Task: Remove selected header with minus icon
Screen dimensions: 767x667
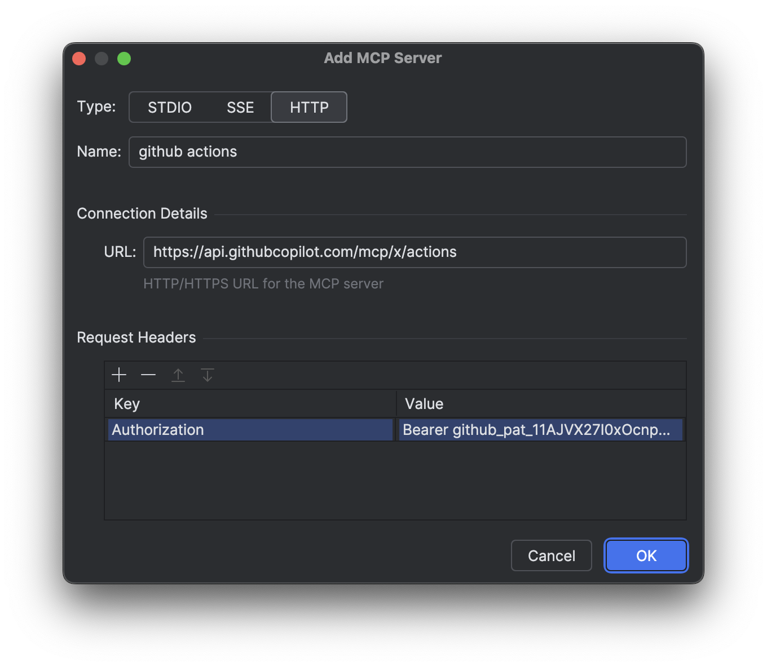Action: [148, 375]
